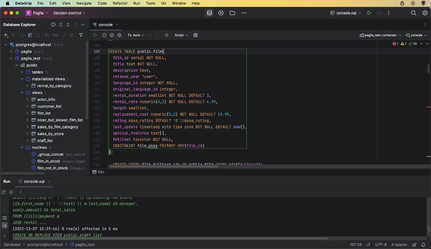Screen dimensions: 431x249
Task: Open the Tx: Auto transaction mode dropdown
Action: pos(136,35)
